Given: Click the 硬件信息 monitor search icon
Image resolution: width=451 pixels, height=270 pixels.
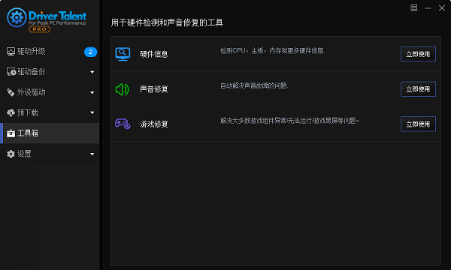Looking at the screenshot, I should [123, 54].
